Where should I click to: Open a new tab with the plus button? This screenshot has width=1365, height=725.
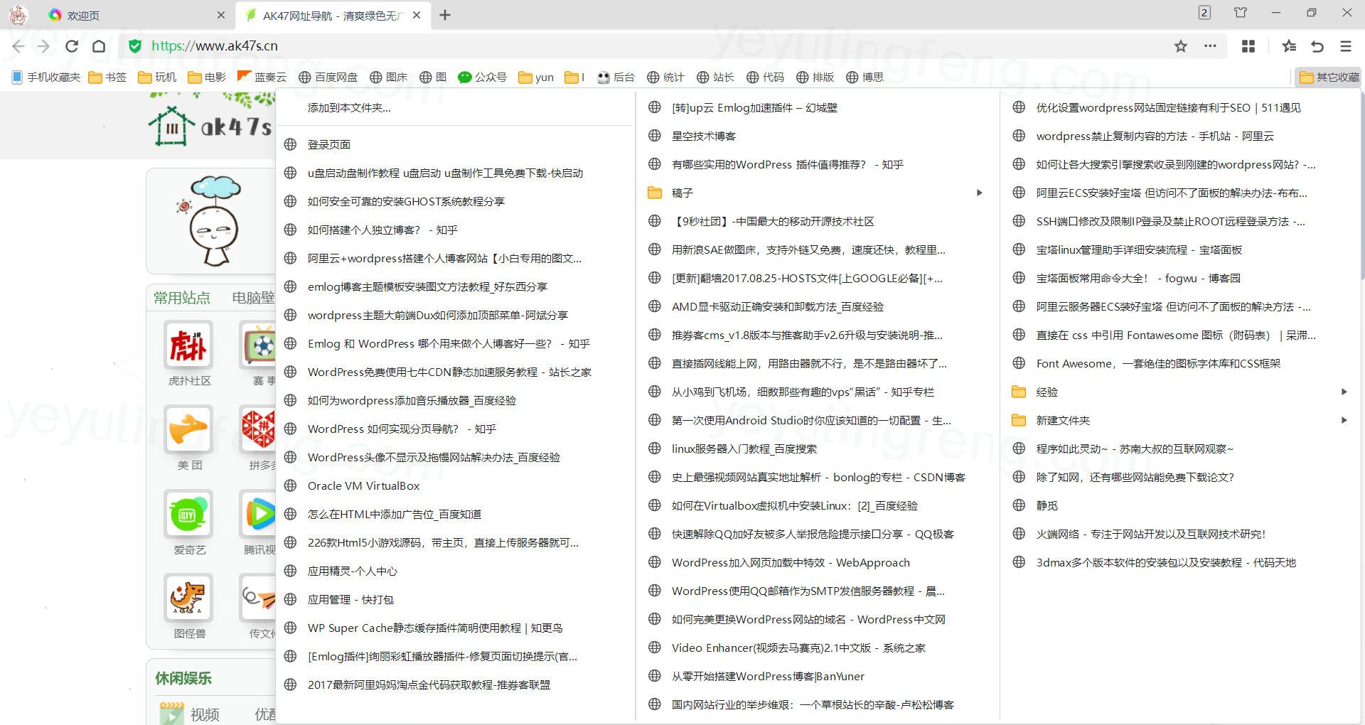point(445,15)
